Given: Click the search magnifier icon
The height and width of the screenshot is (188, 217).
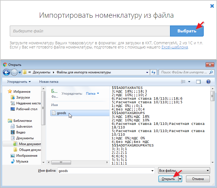Looking at the screenshot, I should (211, 72).
